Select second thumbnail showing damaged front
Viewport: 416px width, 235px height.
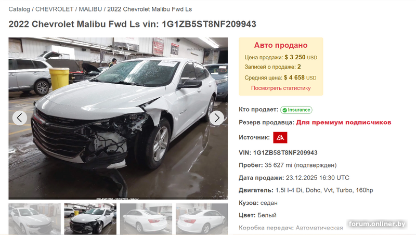[x=90, y=219]
